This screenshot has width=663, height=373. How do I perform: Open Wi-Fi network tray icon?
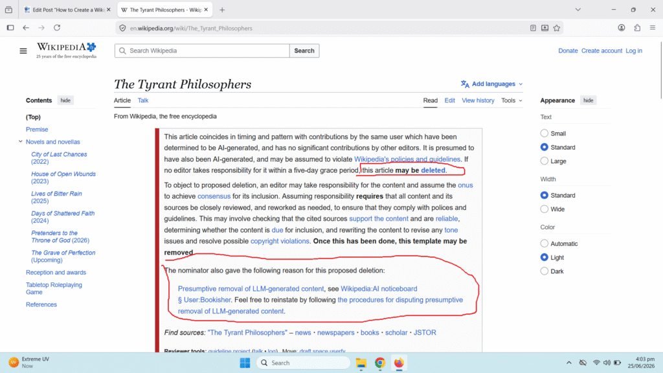pos(596,363)
